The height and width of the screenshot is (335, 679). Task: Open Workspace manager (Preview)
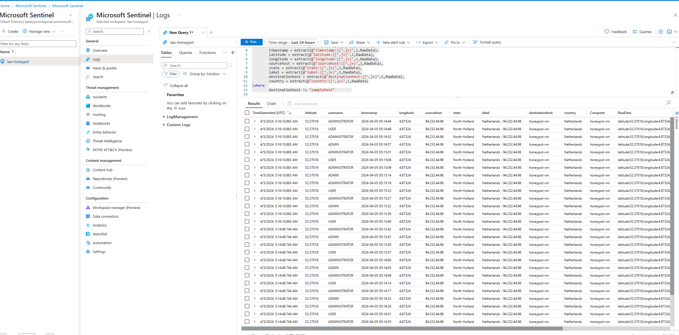(x=116, y=208)
